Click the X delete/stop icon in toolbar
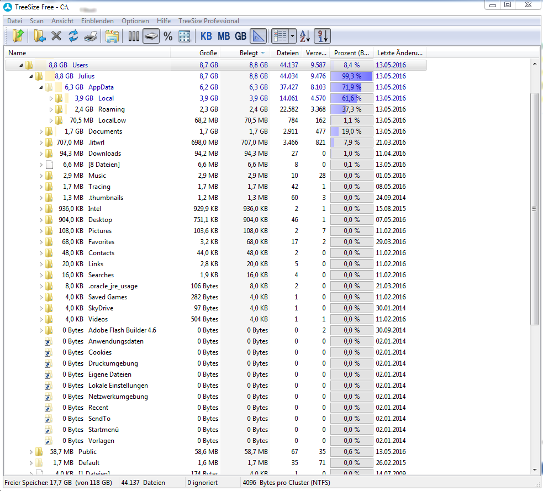543x491 pixels. (56, 36)
